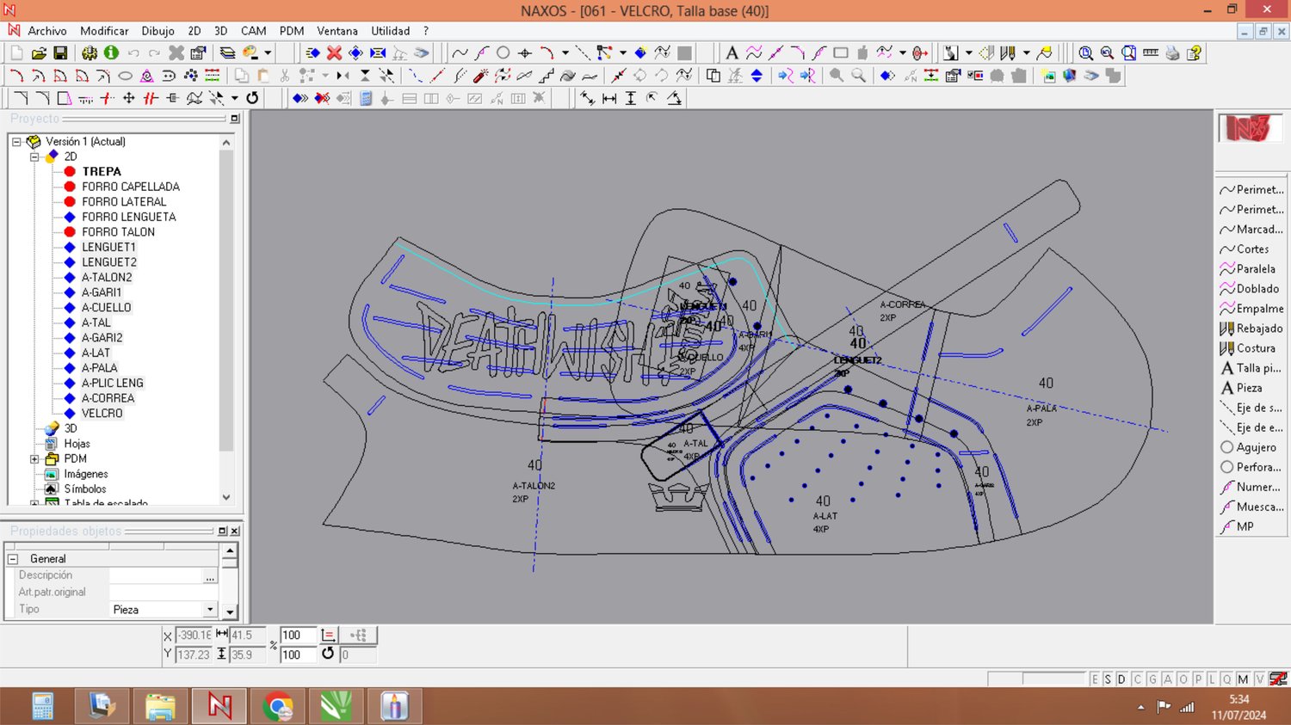
Task: Click the firecracker tool icon
Action: click(481, 76)
